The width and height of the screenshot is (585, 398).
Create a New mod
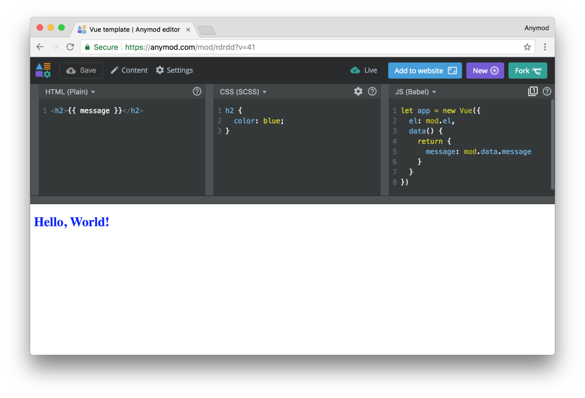pos(485,71)
